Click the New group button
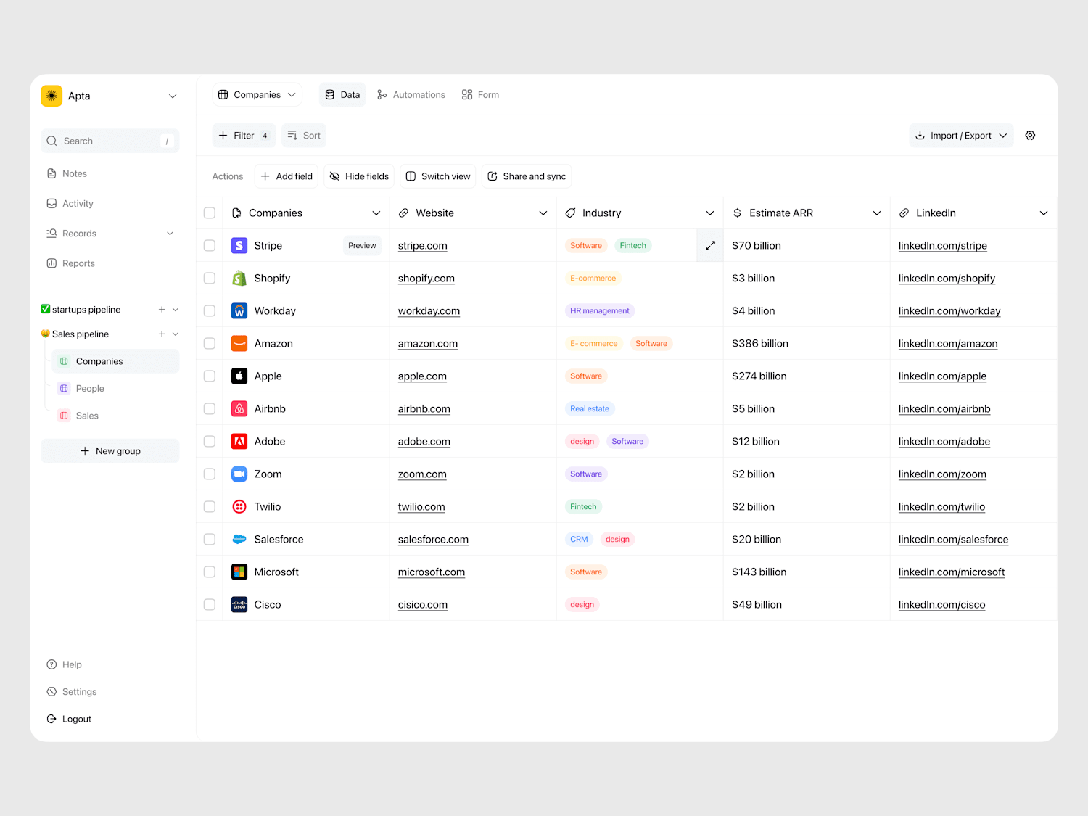Viewport: 1088px width, 816px height. tap(110, 451)
